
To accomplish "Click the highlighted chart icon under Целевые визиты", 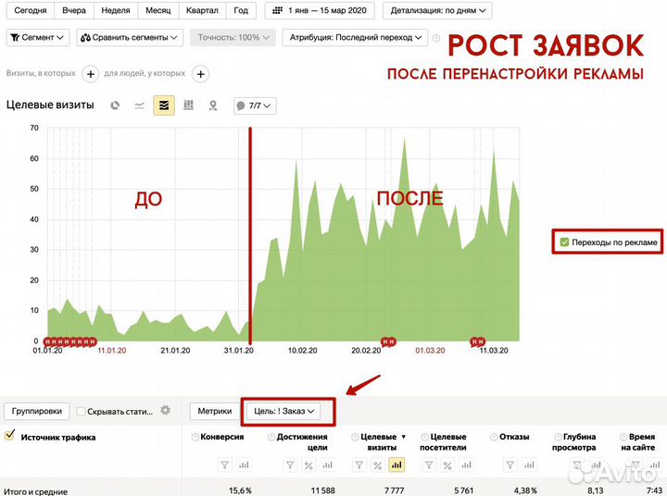I will [x=396, y=465].
